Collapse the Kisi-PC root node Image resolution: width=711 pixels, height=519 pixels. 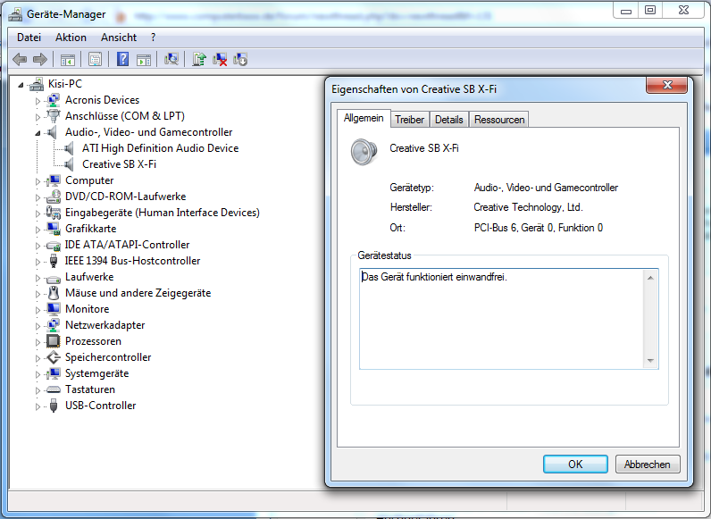(21, 84)
